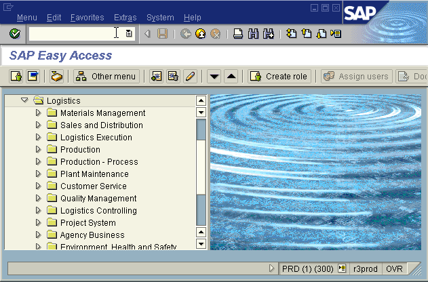Click in the transaction command field
This screenshot has height=282, width=428.
point(71,33)
